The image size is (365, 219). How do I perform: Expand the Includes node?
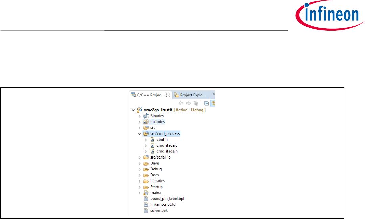(139, 122)
